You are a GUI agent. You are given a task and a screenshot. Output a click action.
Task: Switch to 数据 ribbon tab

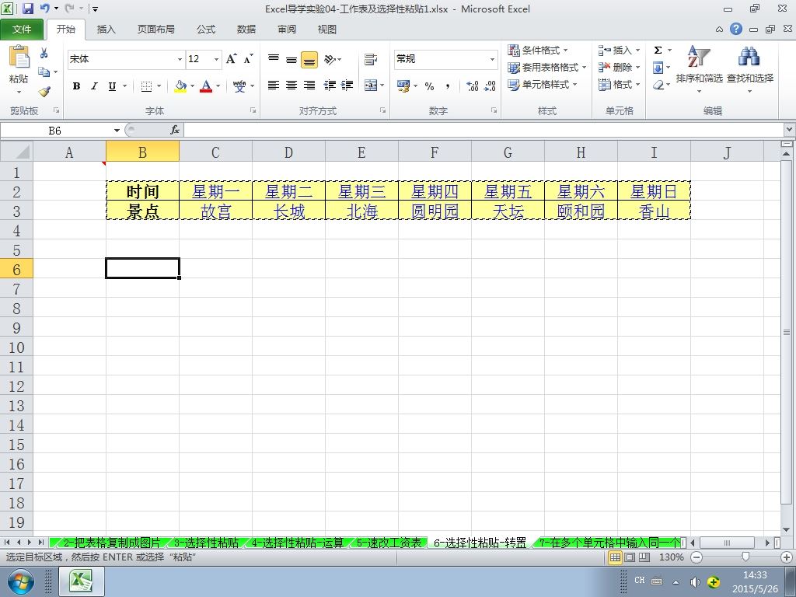point(246,30)
